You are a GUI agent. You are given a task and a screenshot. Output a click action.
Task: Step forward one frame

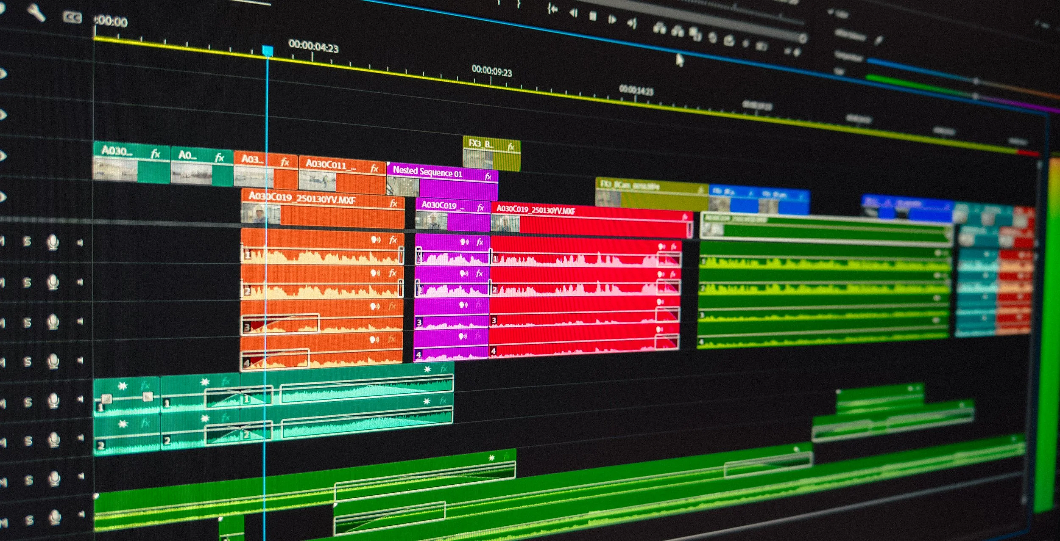(x=612, y=19)
